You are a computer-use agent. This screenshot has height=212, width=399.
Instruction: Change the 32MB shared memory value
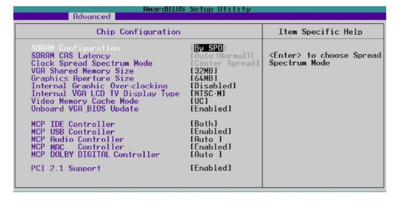204,71
